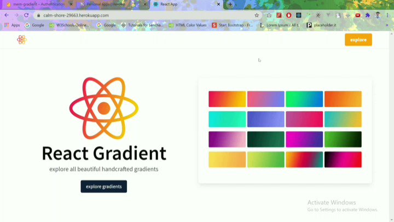Select the teal-to-gold gradient swatch
The image size is (394, 222).
343,119
